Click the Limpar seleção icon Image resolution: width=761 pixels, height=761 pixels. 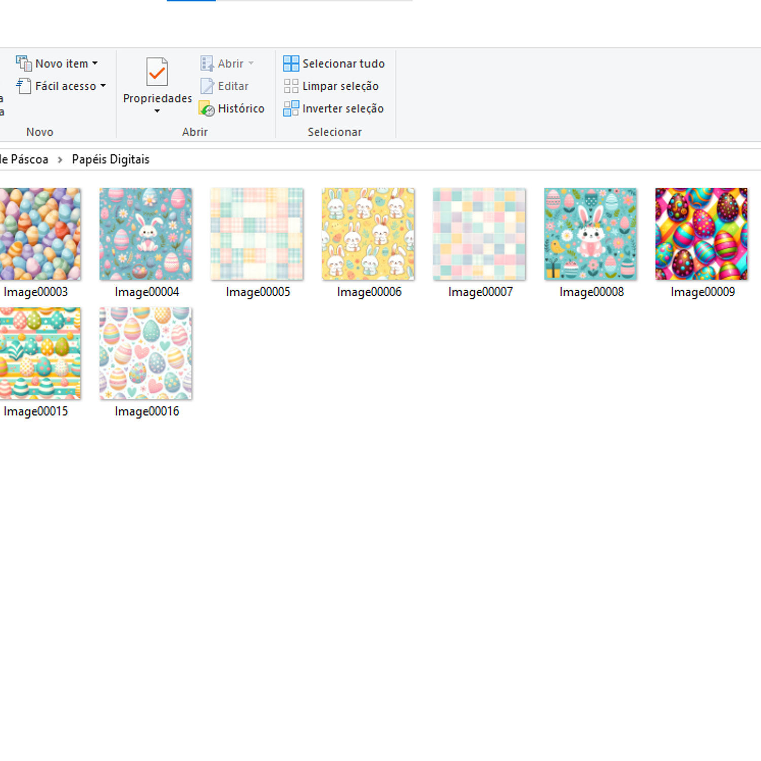click(291, 86)
